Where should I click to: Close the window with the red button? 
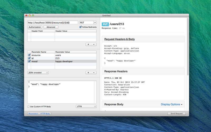tap(26, 16)
